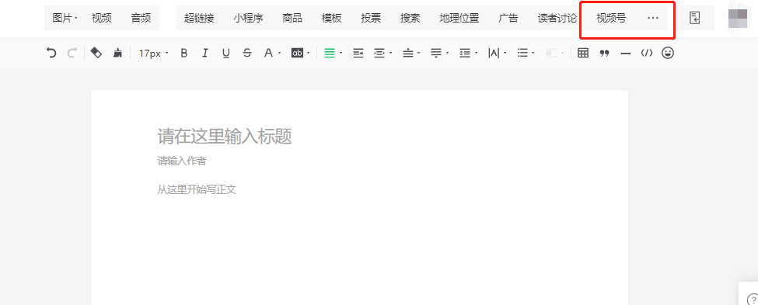Insert 音频 into the article
758x305 pixels.
tap(141, 19)
